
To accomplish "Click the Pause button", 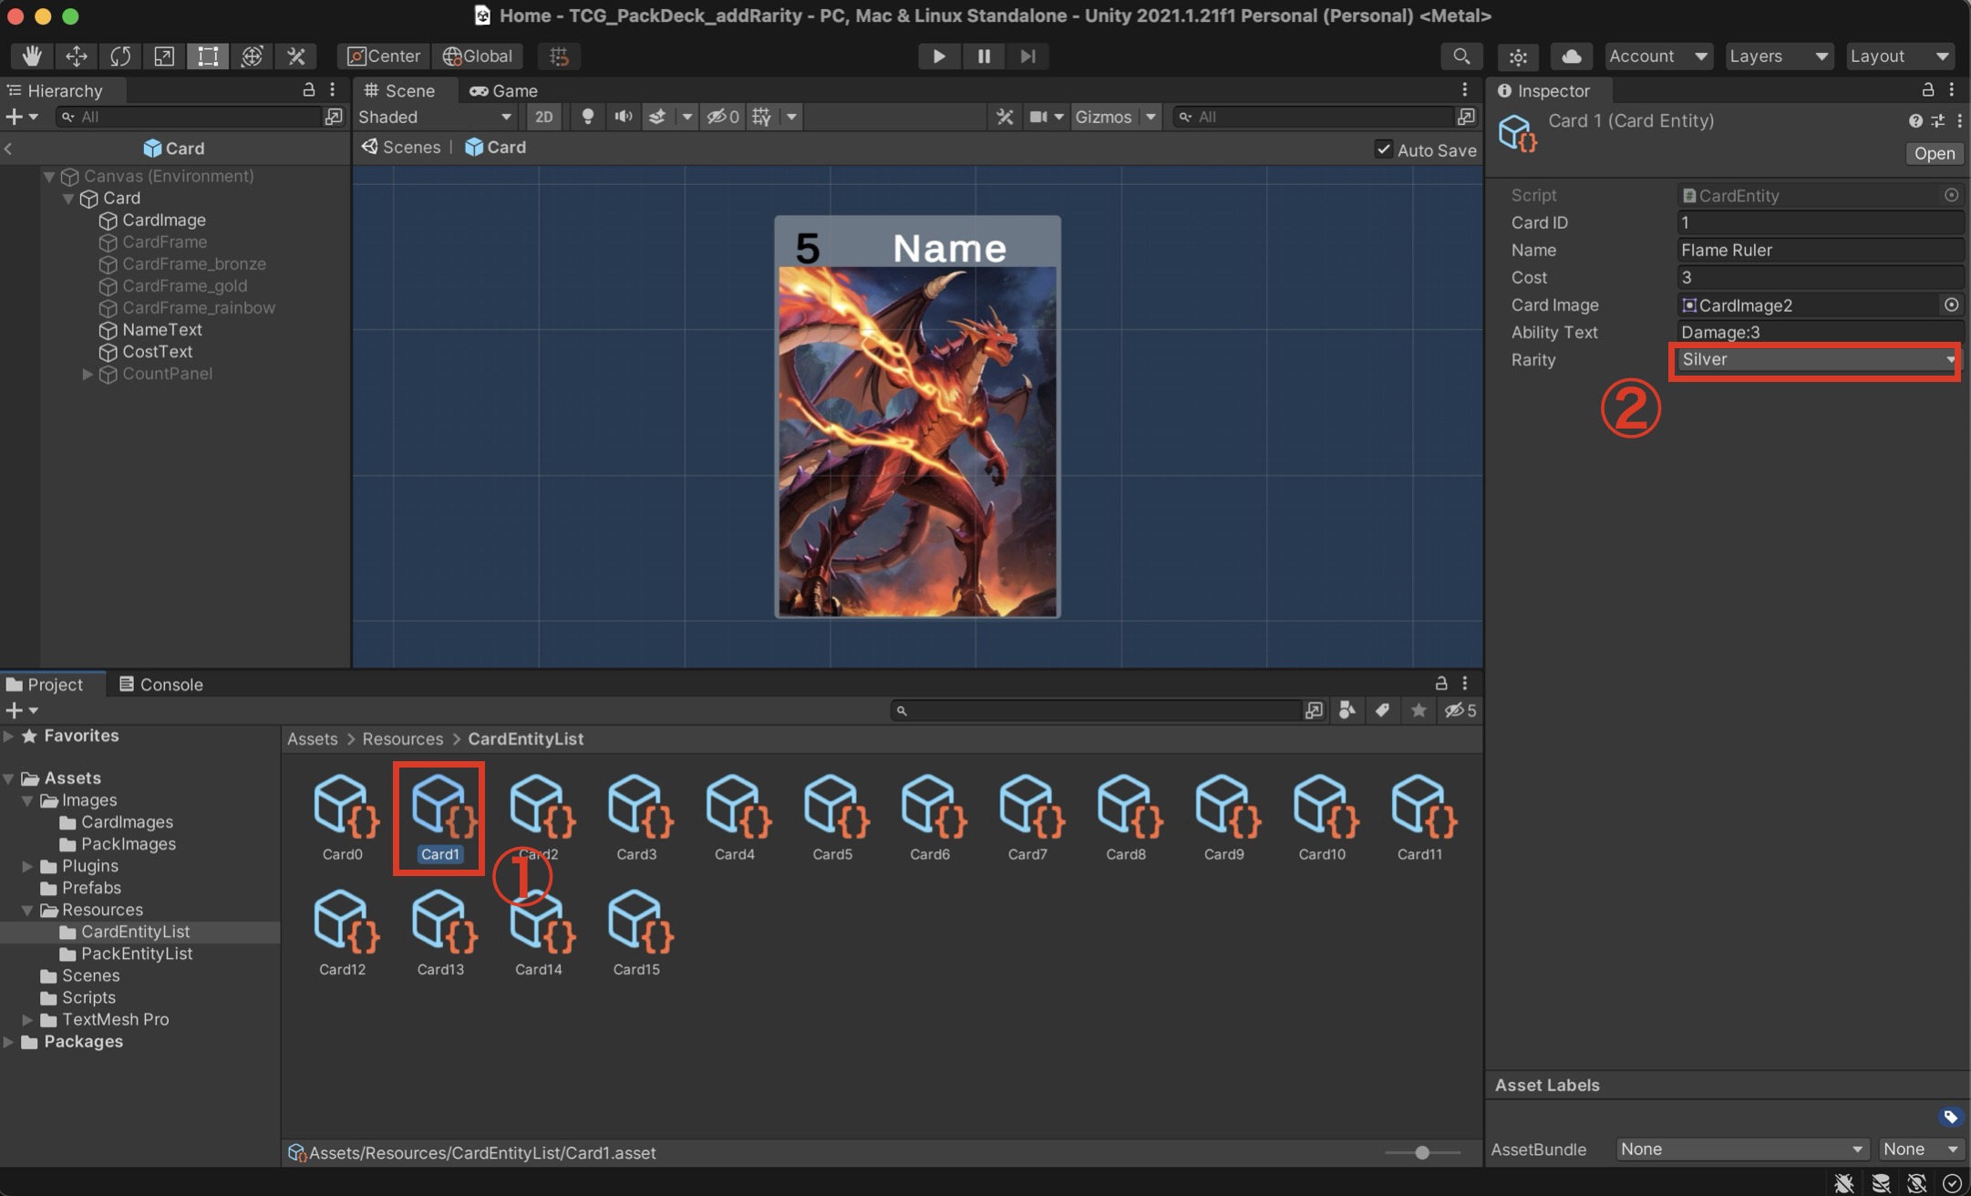I will pos(983,56).
